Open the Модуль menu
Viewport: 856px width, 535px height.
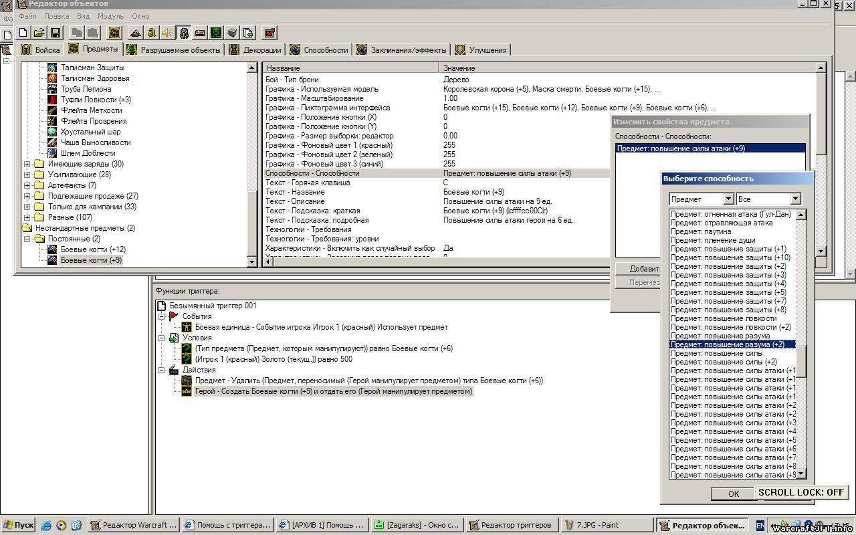pyautogui.click(x=110, y=15)
